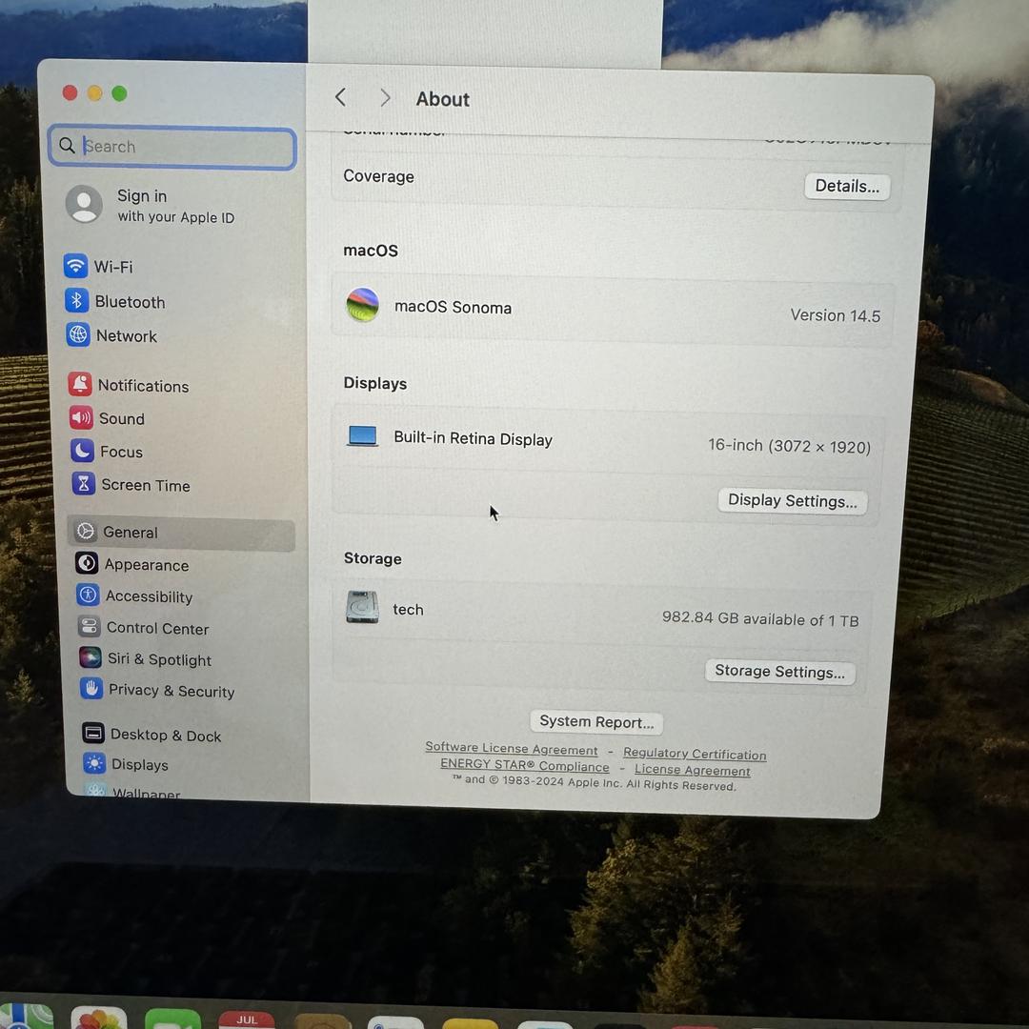Open ENERGY STAR Compliance link
This screenshot has height=1029, width=1029.
pos(524,765)
